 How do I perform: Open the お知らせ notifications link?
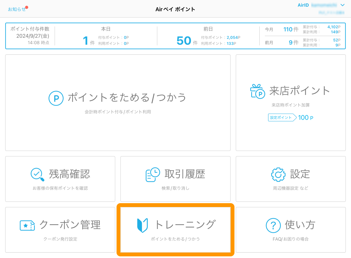[x=17, y=9]
